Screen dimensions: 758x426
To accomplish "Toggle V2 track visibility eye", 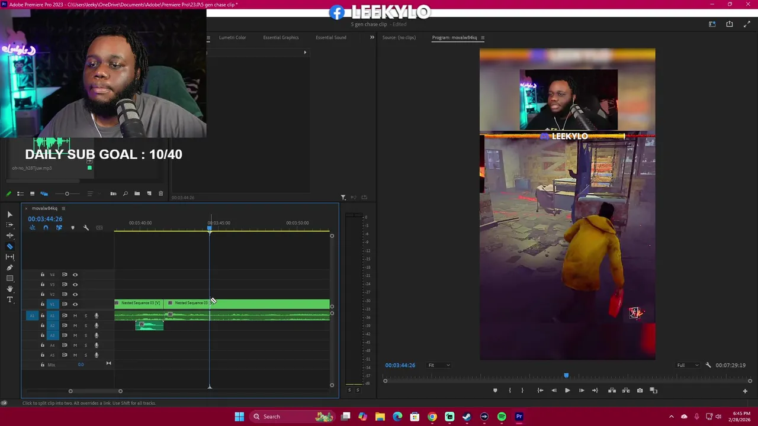I will (75, 294).
